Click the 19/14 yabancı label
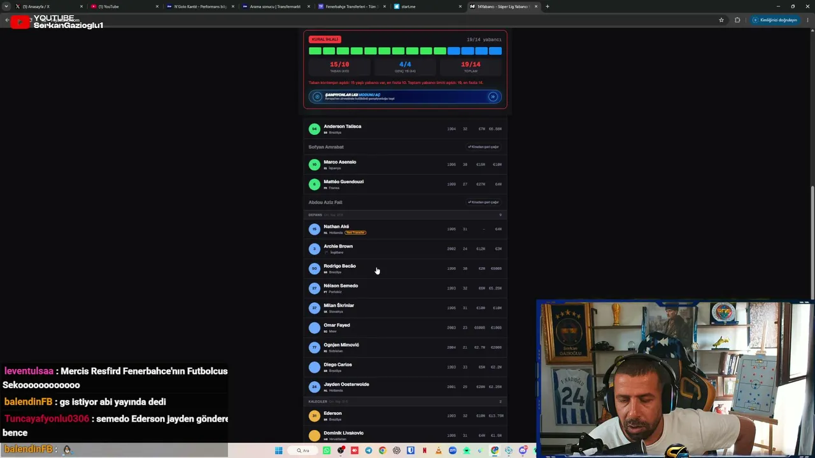The width and height of the screenshot is (815, 458). pyautogui.click(x=484, y=39)
